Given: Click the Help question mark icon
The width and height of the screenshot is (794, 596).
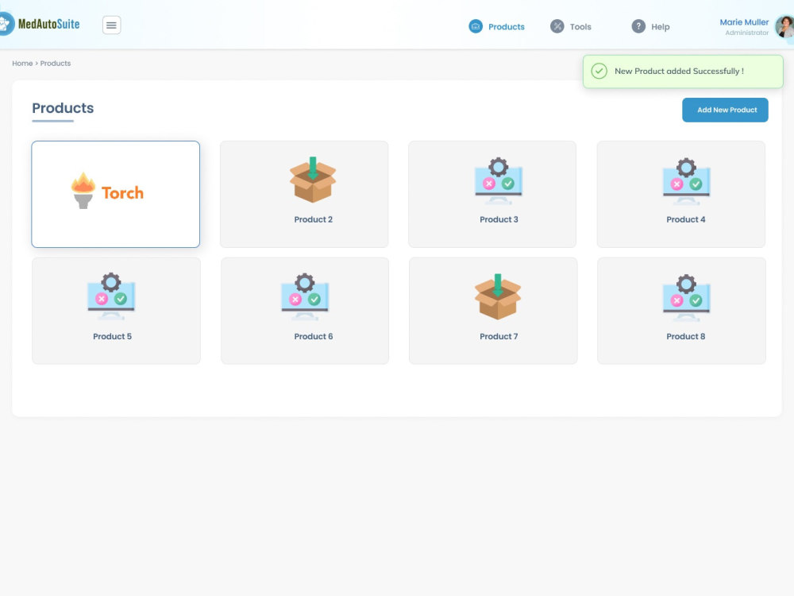Looking at the screenshot, I should [638, 26].
